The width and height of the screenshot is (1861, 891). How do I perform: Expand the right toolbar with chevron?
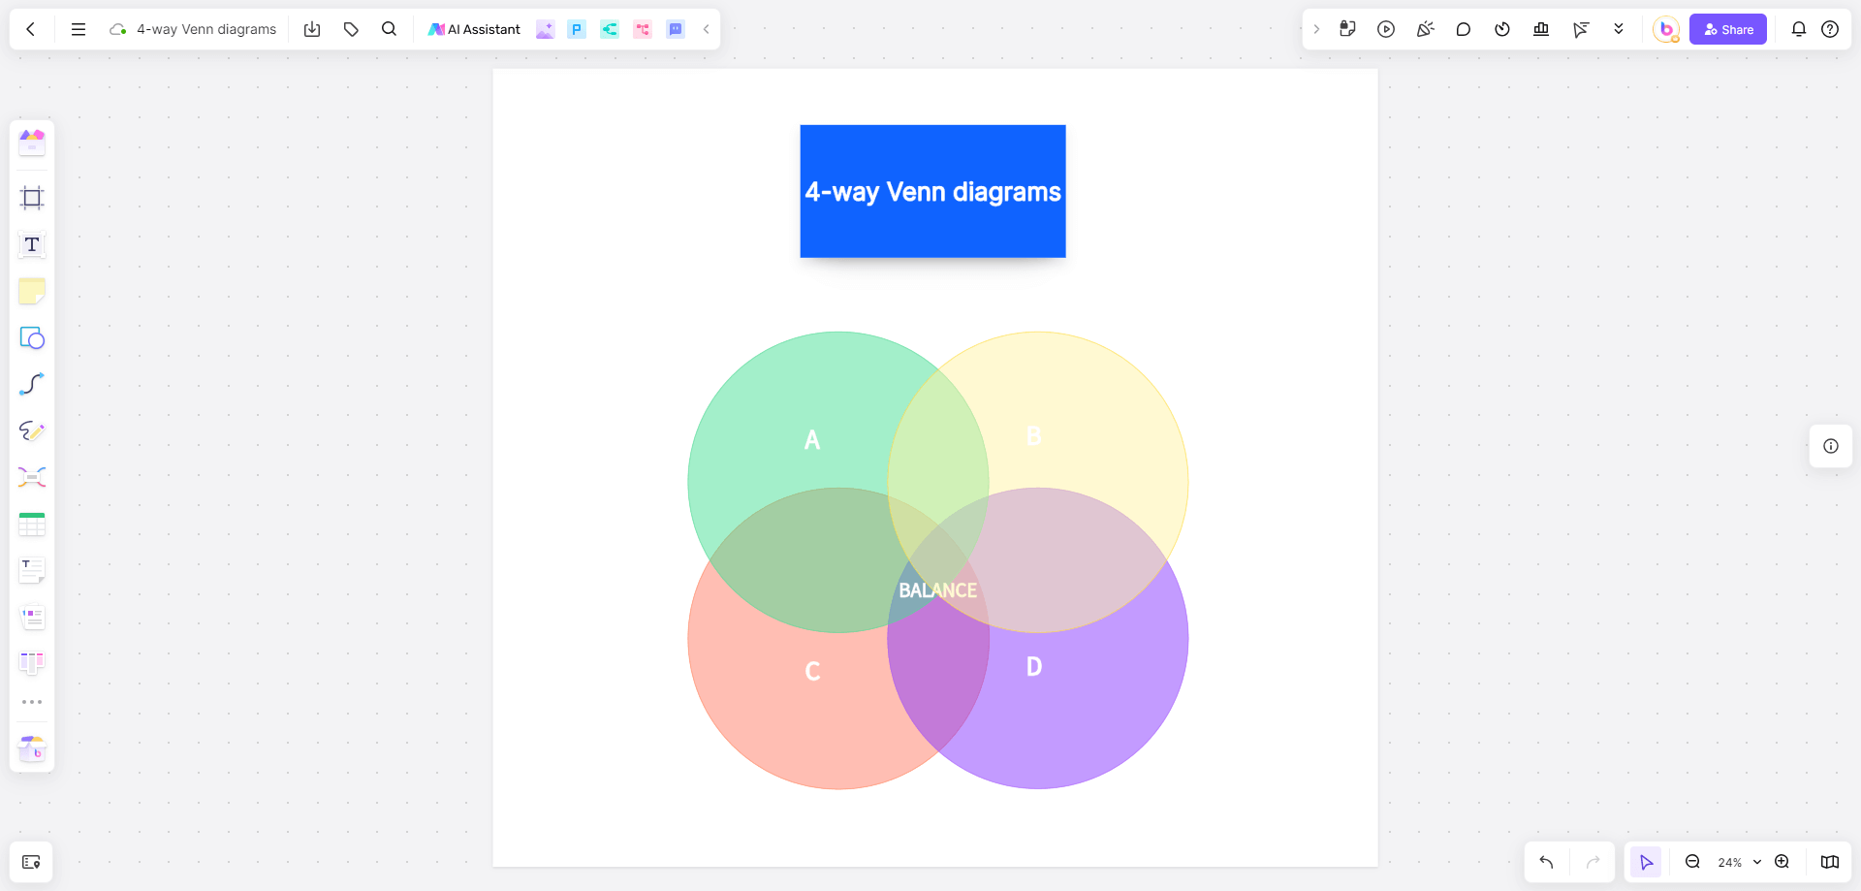pyautogui.click(x=1316, y=29)
